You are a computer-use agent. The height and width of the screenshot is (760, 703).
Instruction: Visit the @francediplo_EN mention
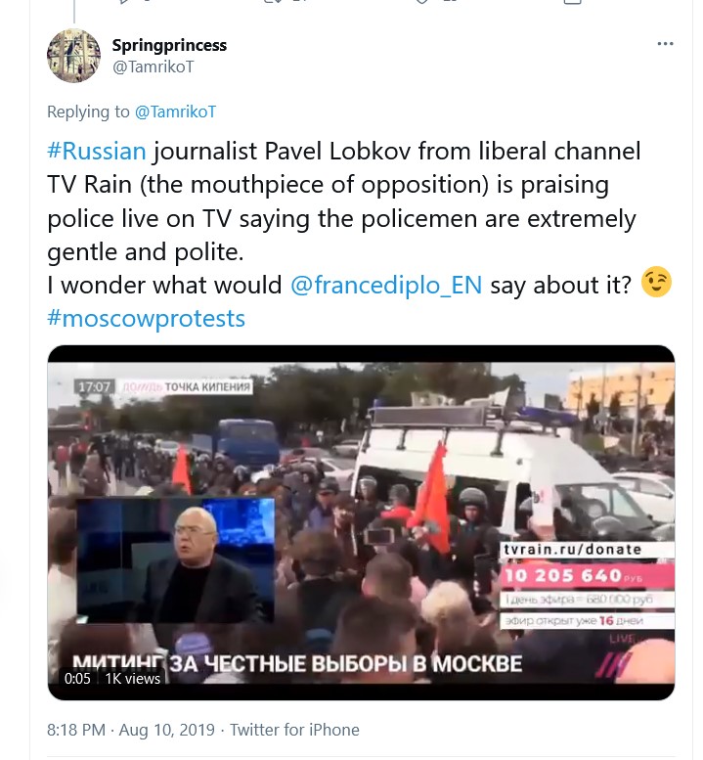386,285
